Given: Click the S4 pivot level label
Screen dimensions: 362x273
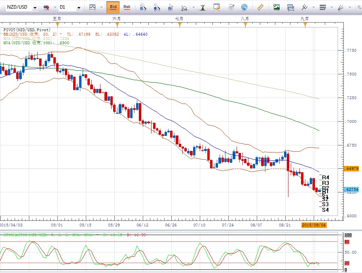Looking at the screenshot, I should point(325,210).
